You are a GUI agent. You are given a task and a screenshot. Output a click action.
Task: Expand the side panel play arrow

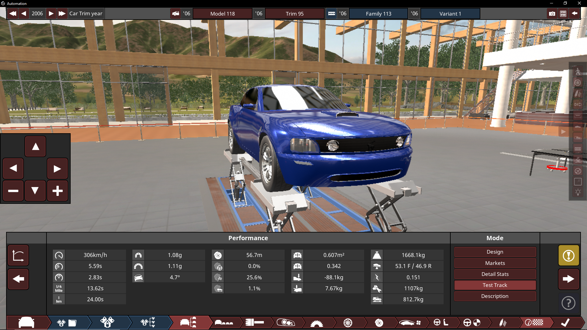point(563,132)
